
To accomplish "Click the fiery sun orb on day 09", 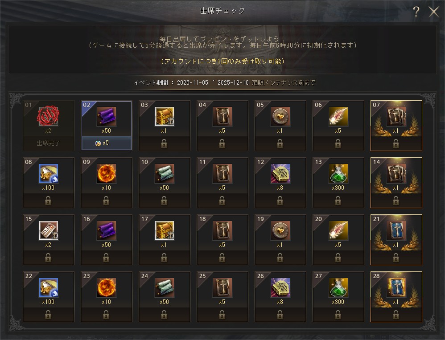I will pyautogui.click(x=106, y=173).
